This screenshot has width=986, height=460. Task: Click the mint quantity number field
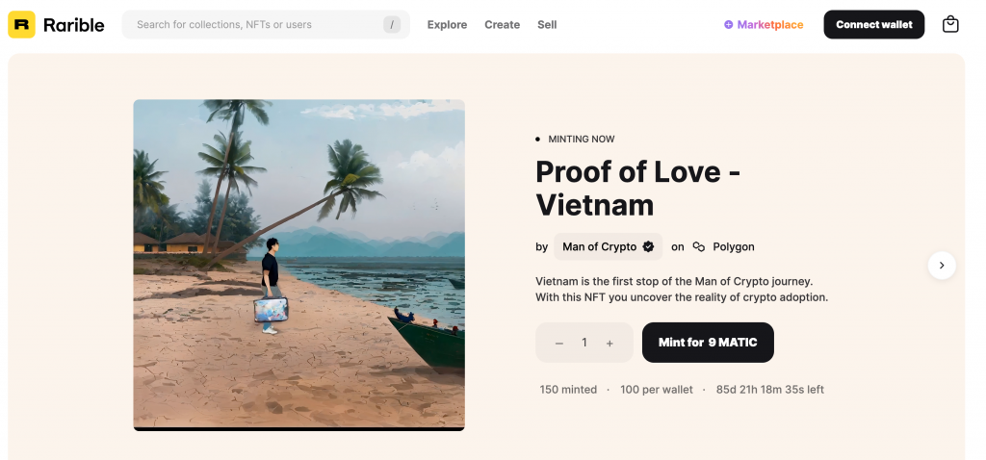pyautogui.click(x=584, y=344)
